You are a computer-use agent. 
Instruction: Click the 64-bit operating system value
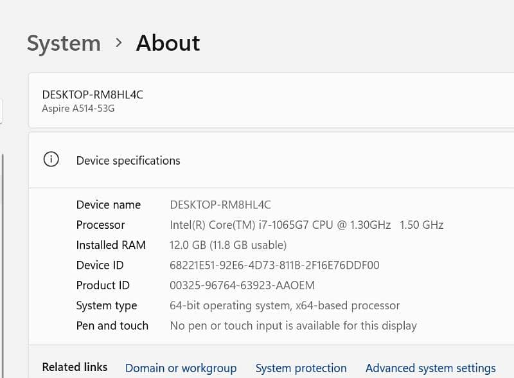285,305
